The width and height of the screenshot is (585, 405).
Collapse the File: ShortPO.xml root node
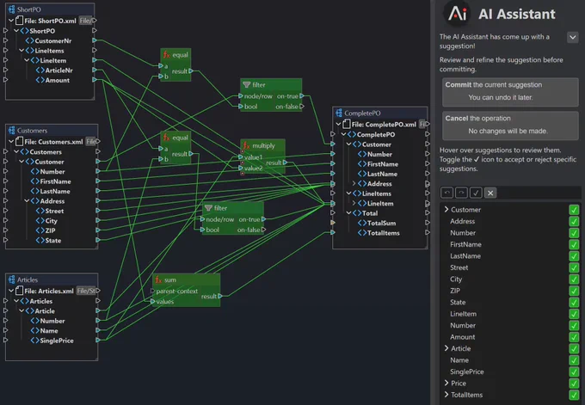coord(11,21)
